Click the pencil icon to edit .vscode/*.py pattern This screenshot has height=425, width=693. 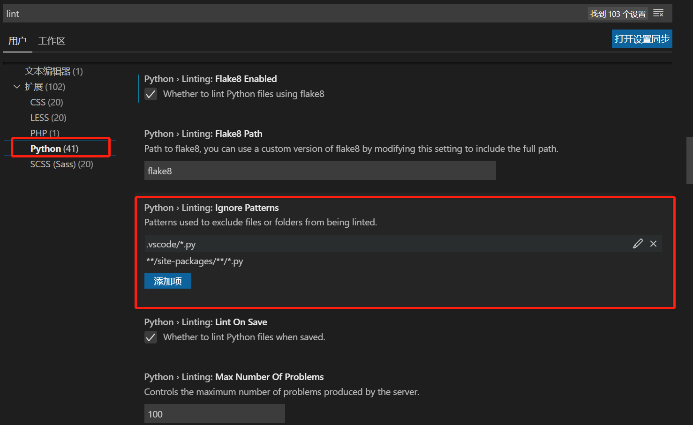pos(637,243)
